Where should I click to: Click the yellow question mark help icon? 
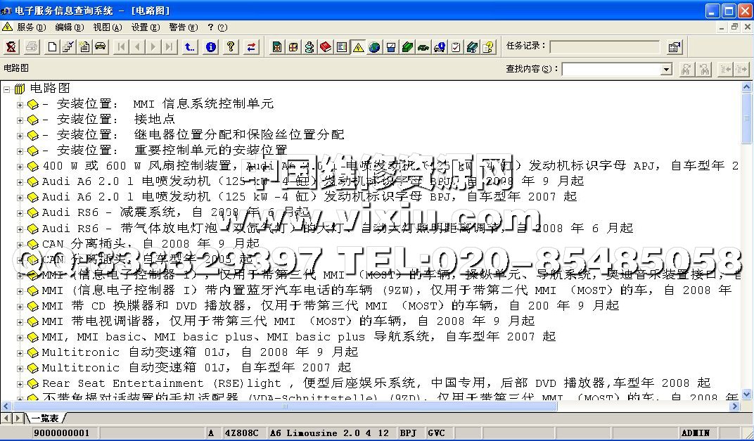[231, 46]
